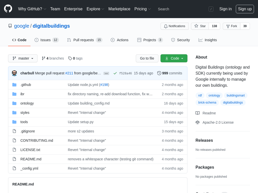
Task: Click the tag icon next to 0 tags
Action: 70,58
